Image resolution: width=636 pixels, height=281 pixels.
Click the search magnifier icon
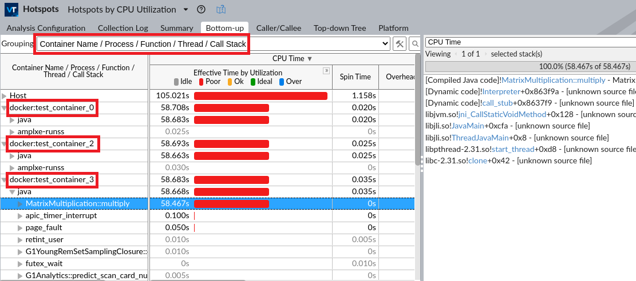(415, 43)
